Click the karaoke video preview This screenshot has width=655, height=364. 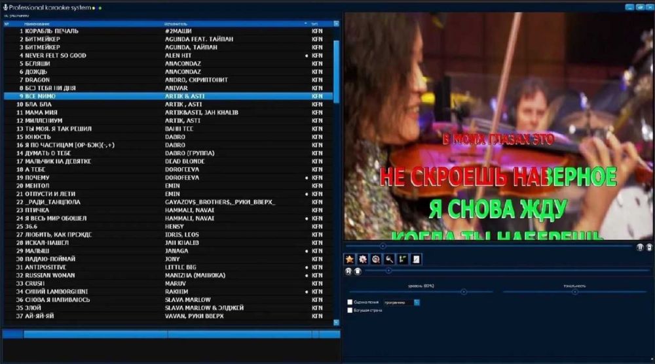pos(499,126)
